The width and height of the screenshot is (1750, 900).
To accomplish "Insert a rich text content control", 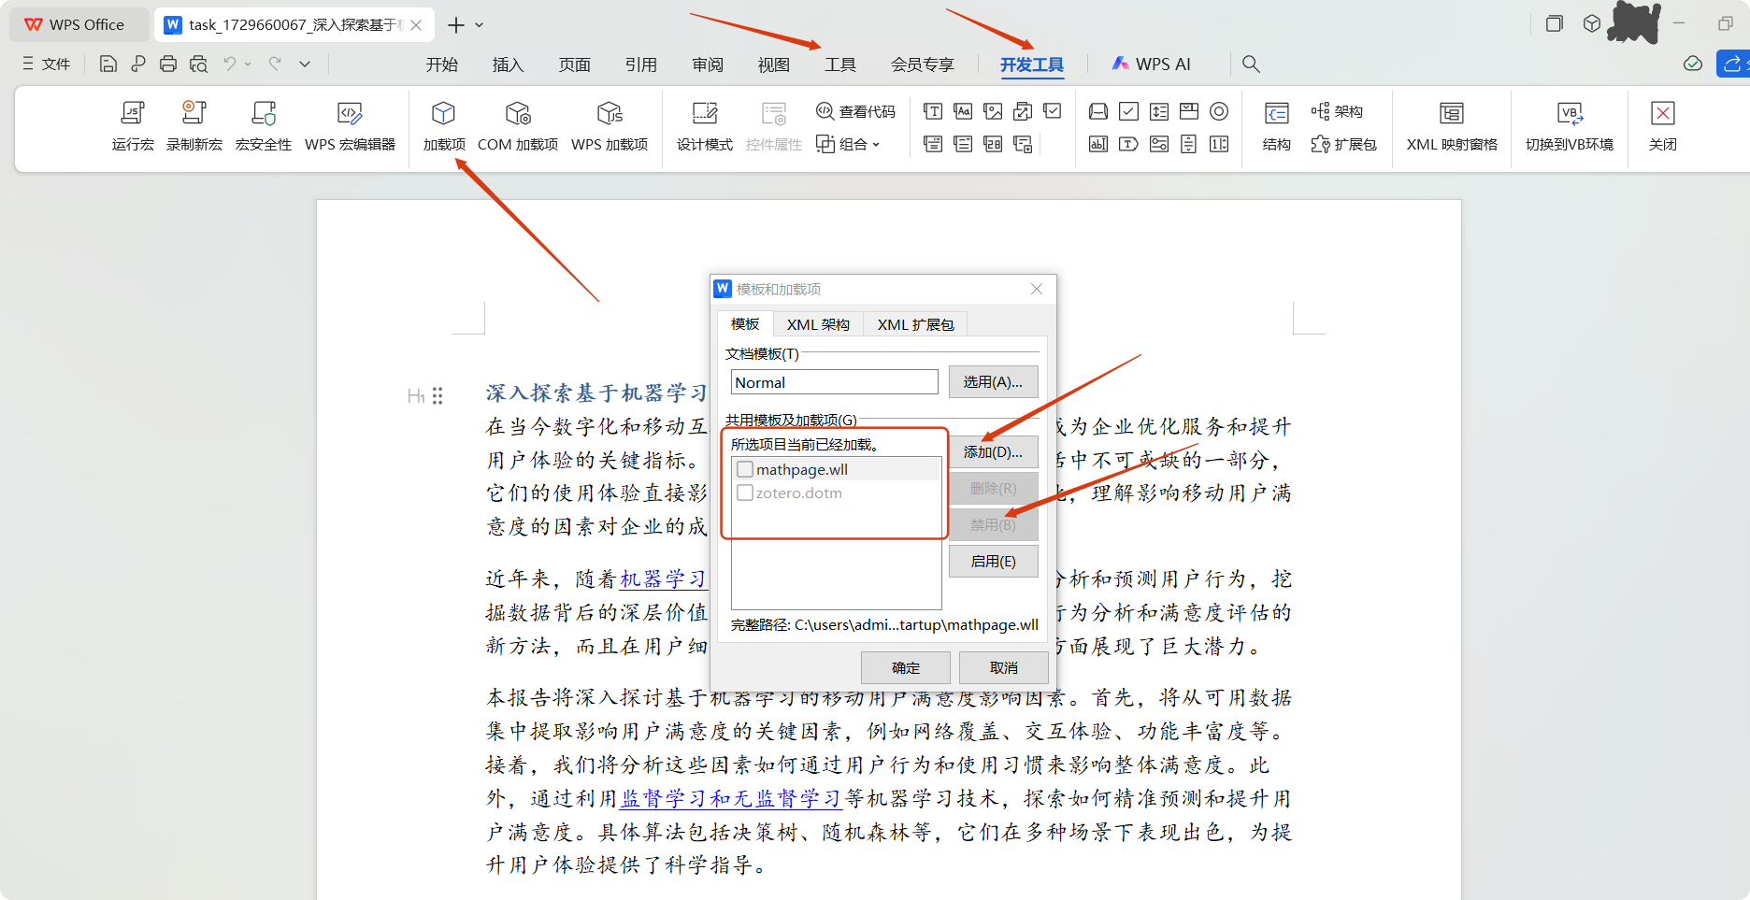I will [x=933, y=111].
